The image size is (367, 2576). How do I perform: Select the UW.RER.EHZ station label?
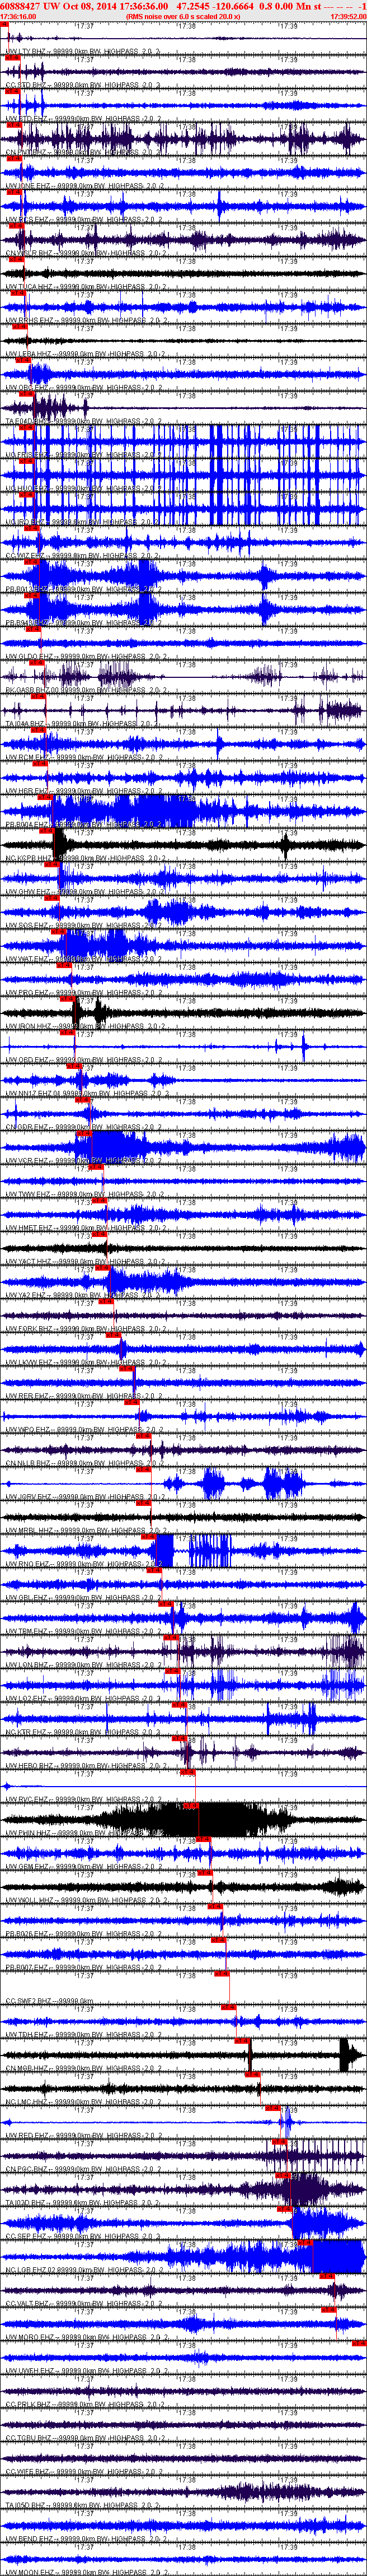(x=84, y=1397)
